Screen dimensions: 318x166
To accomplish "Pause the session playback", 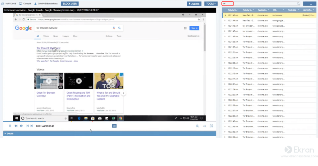I will (10, 126).
